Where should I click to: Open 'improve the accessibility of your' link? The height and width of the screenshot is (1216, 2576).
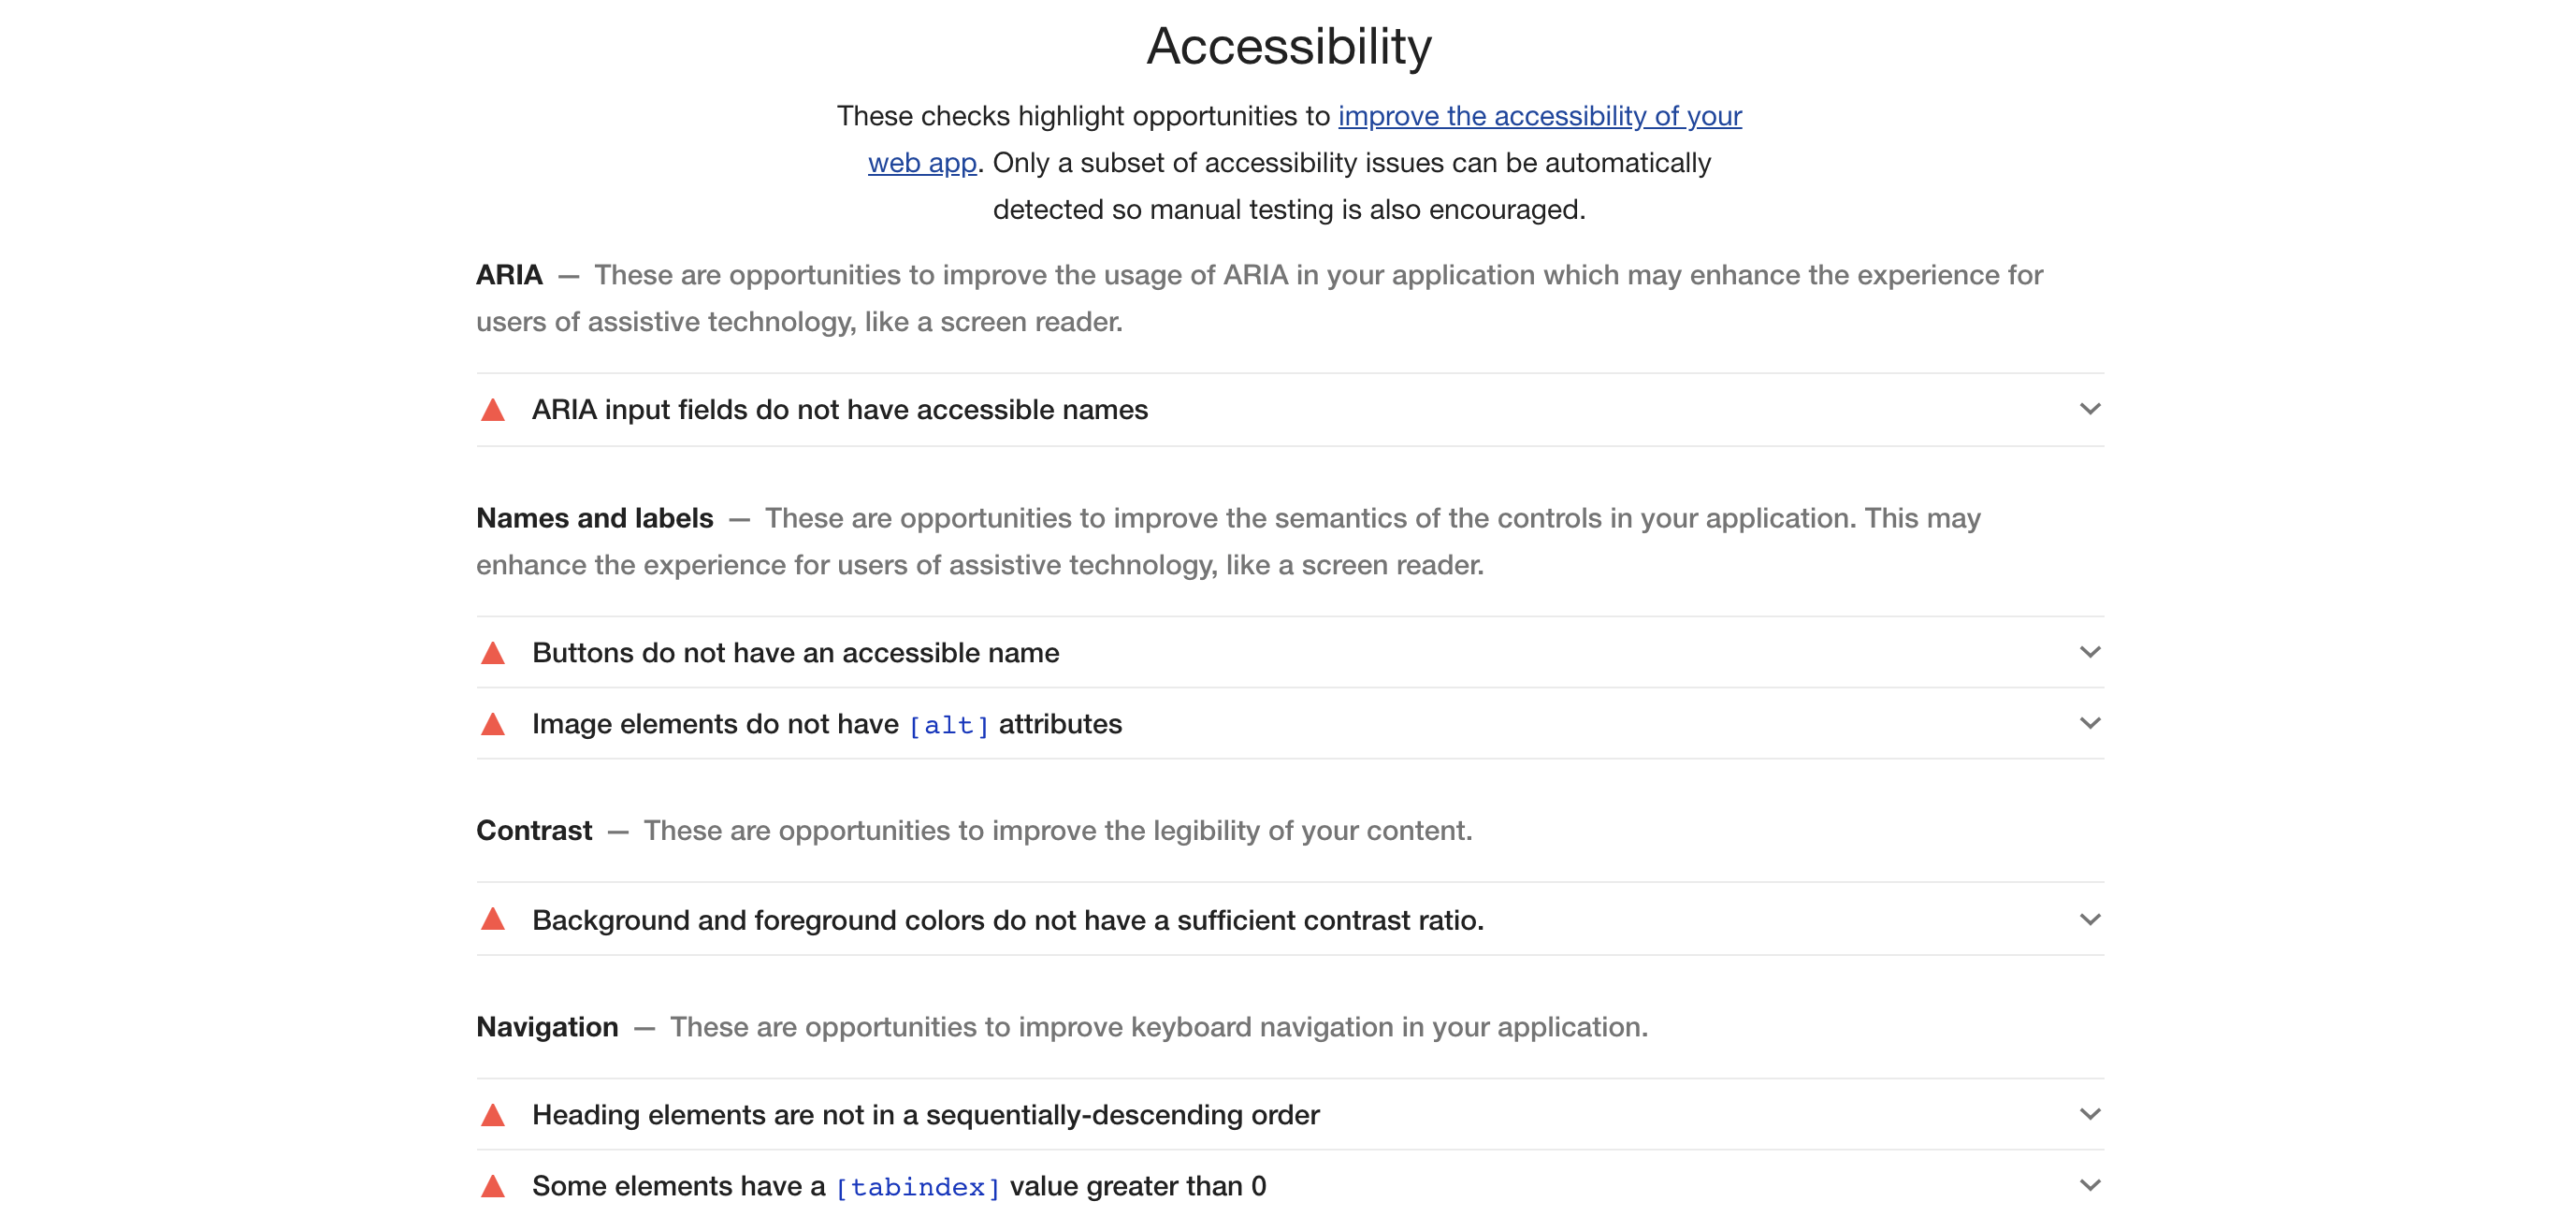pos(1539,116)
